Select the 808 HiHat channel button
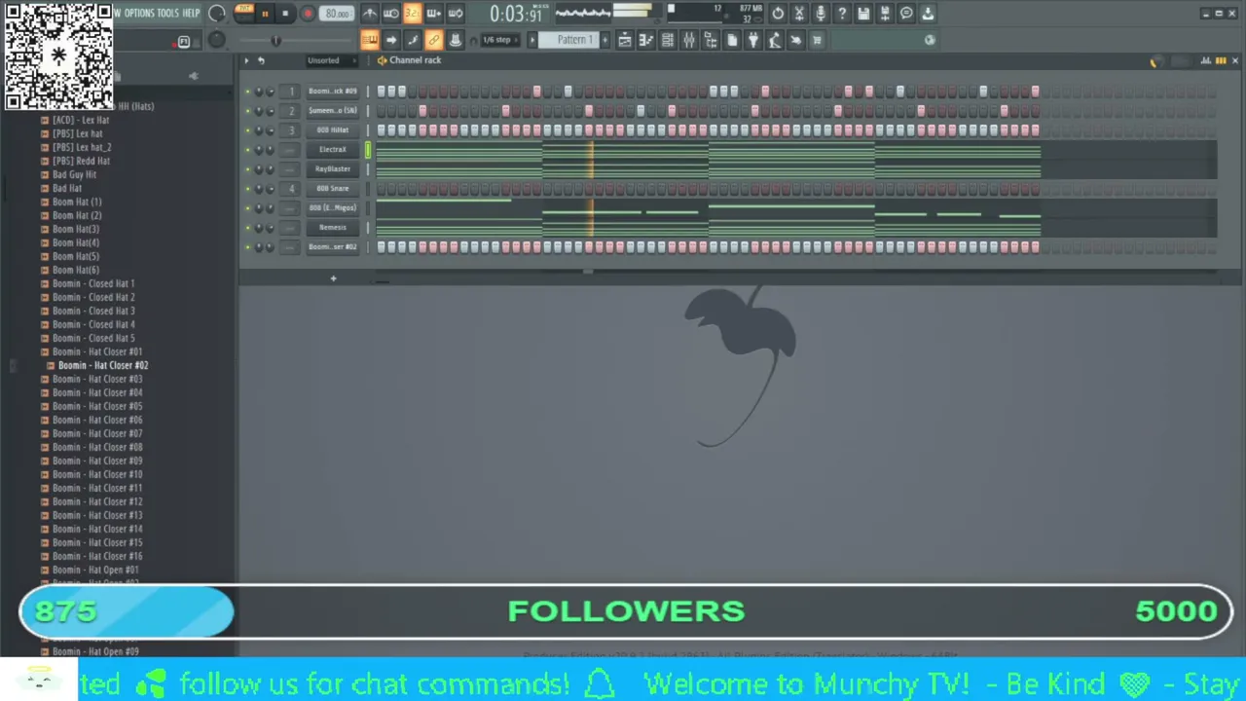 click(x=332, y=130)
